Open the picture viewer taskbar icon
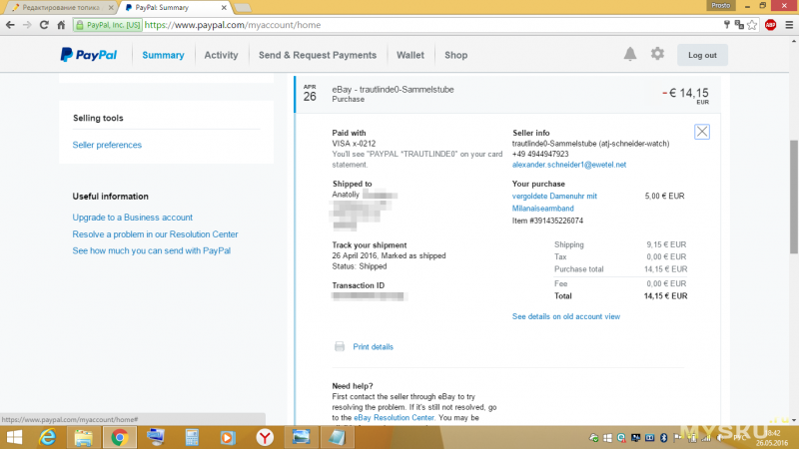 [301, 437]
